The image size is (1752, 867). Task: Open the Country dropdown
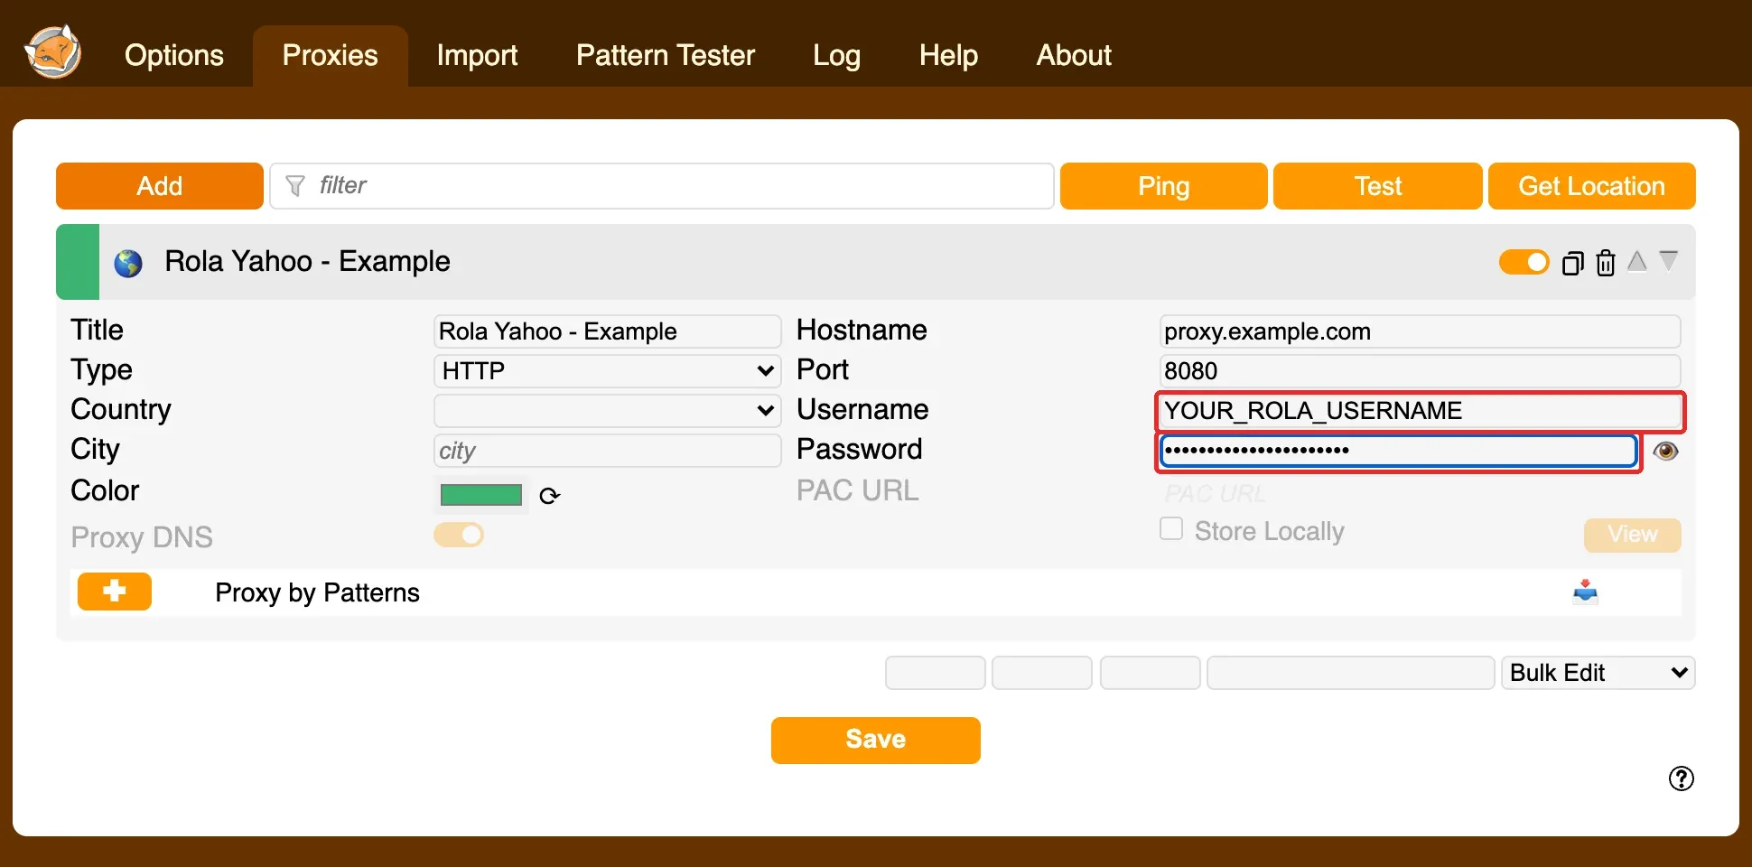pyautogui.click(x=607, y=411)
